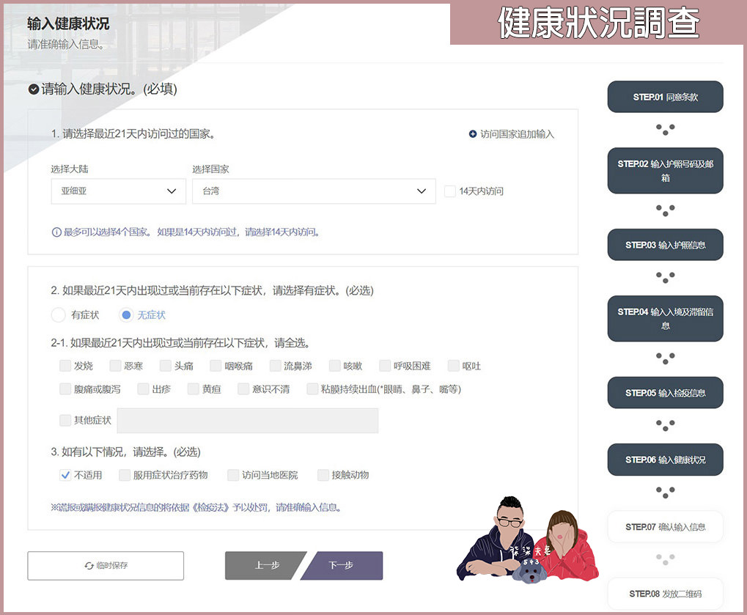Click the 访问国家追加输入 link
This screenshot has height=615, width=747.
point(512,134)
